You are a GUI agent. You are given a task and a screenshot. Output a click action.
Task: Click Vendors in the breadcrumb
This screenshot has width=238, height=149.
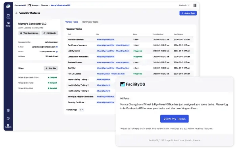(44, 5)
